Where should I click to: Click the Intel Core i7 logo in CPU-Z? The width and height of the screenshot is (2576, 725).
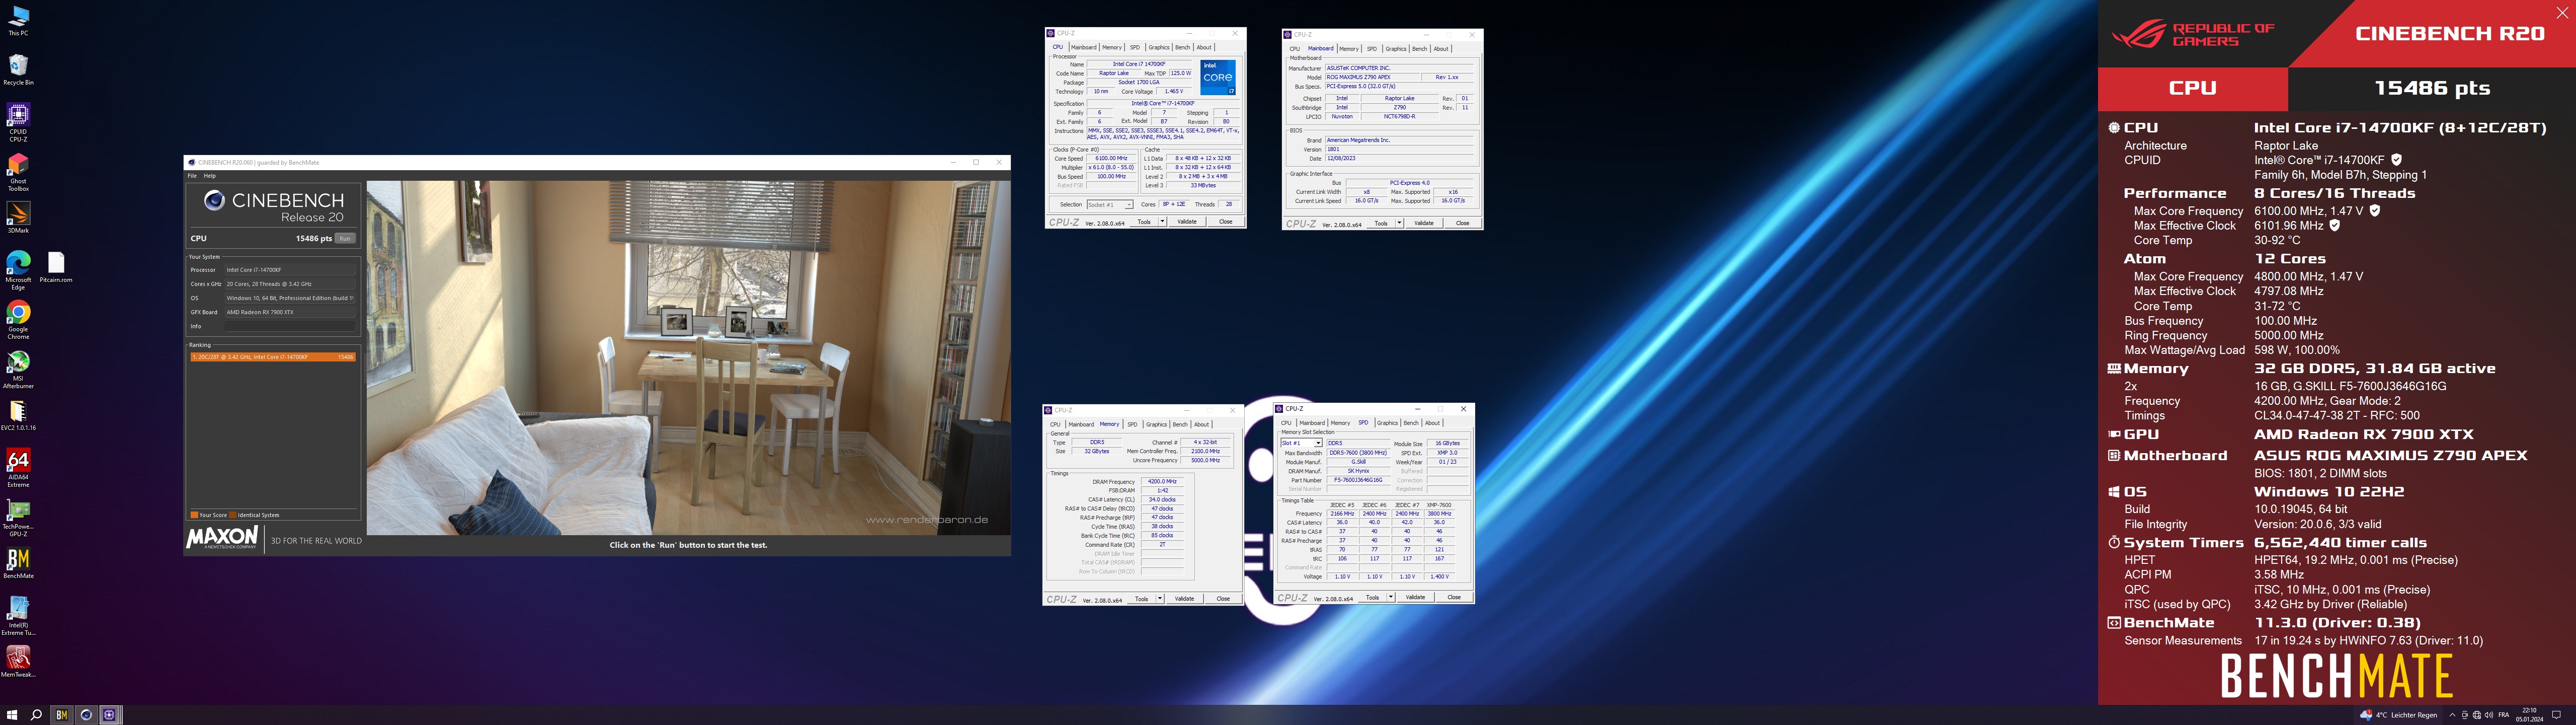coord(1217,77)
